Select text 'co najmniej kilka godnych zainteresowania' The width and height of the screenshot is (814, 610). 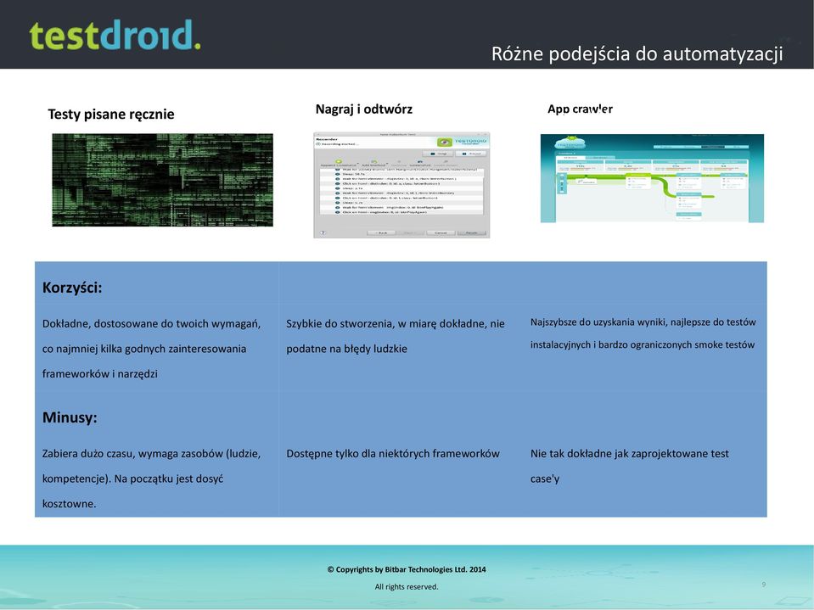pyautogui.click(x=144, y=349)
